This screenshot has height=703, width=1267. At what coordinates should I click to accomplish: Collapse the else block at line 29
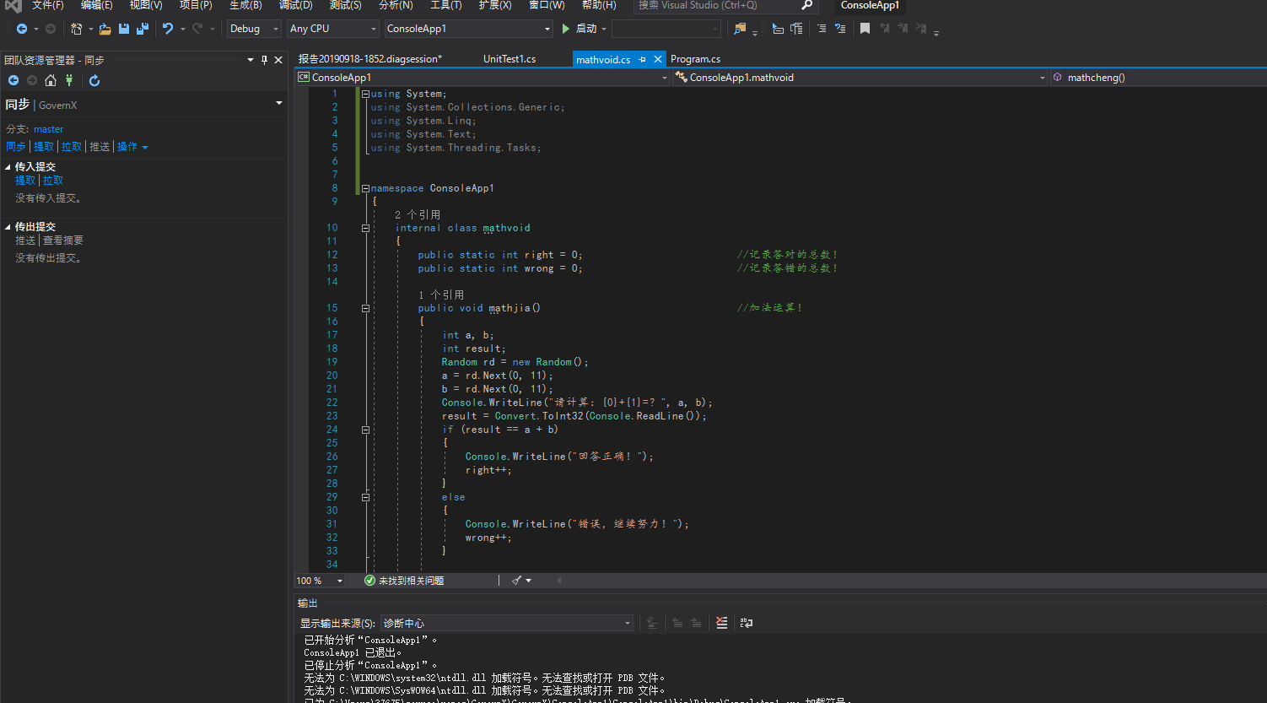pyautogui.click(x=365, y=497)
